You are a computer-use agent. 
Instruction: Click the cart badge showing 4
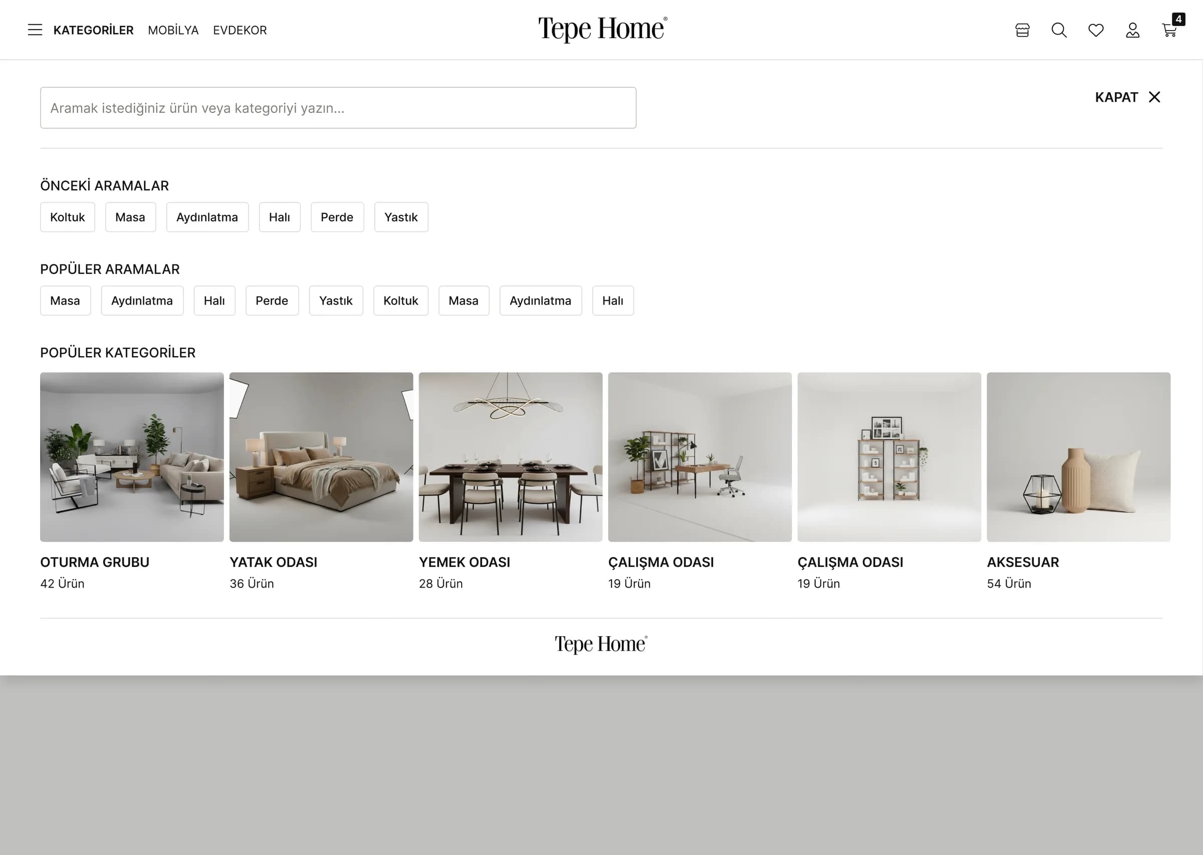[1178, 20]
